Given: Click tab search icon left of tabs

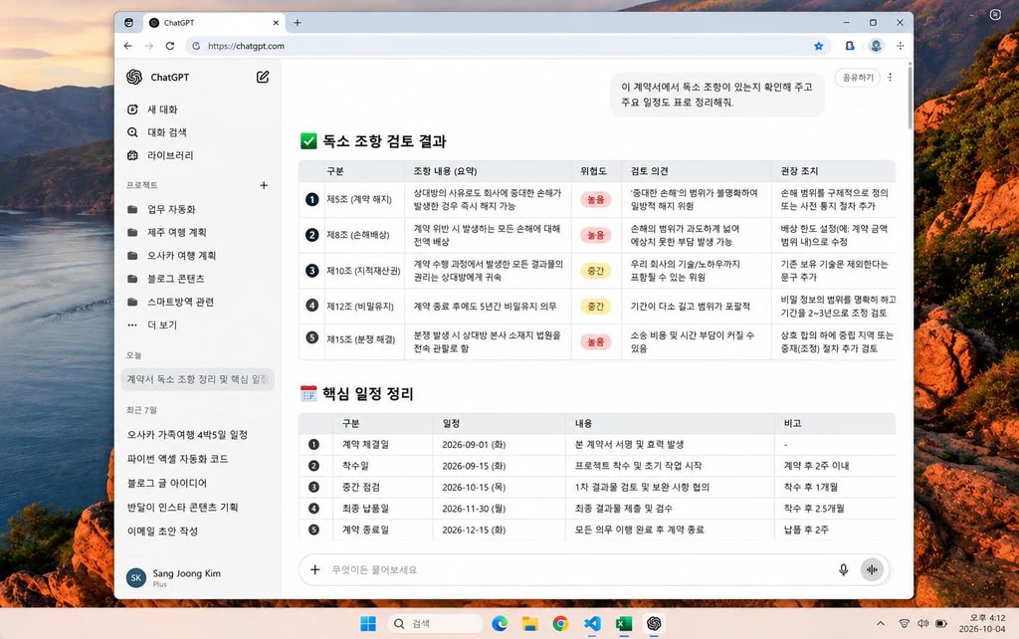Looking at the screenshot, I should pos(128,23).
